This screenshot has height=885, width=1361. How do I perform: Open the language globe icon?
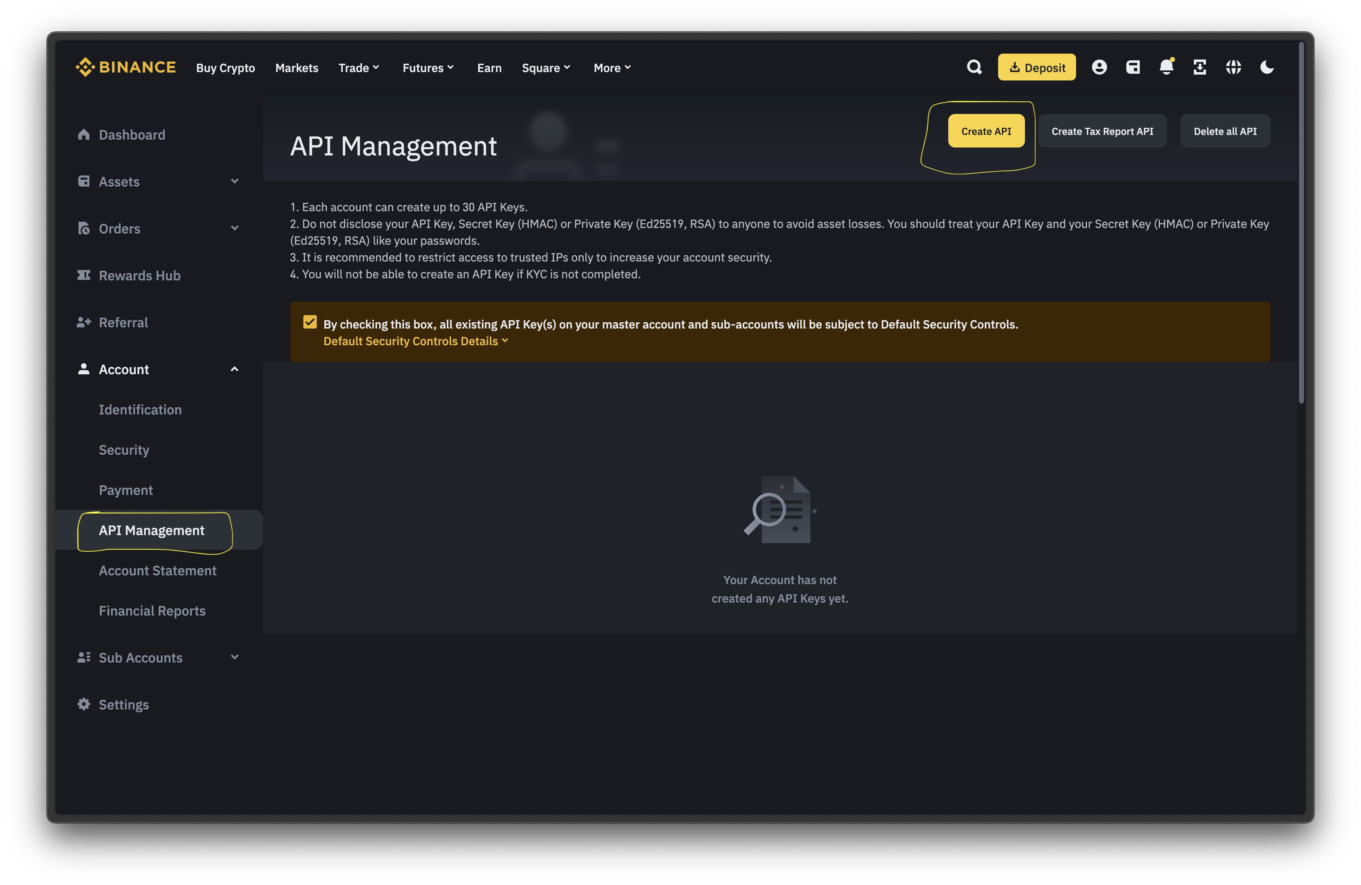pos(1234,67)
